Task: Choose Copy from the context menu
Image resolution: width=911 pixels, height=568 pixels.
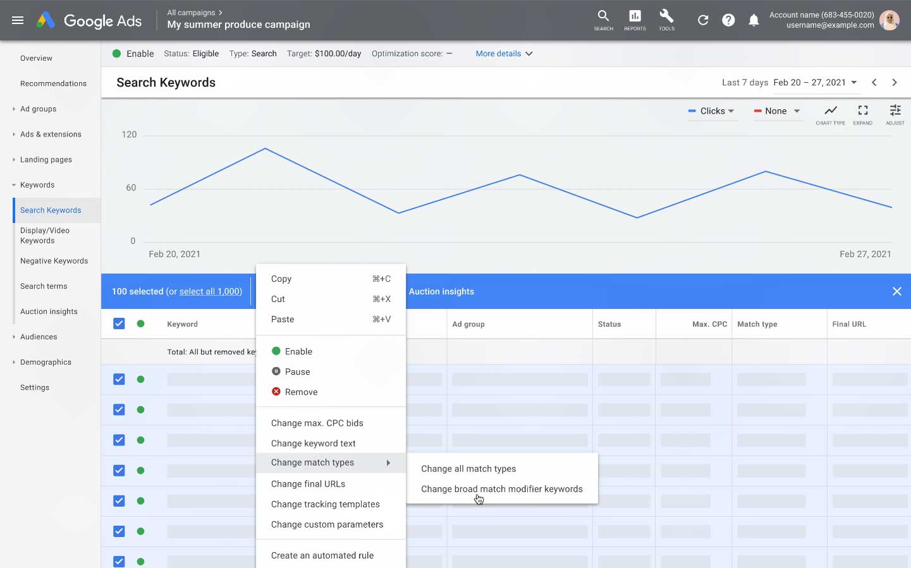Action: point(331,279)
